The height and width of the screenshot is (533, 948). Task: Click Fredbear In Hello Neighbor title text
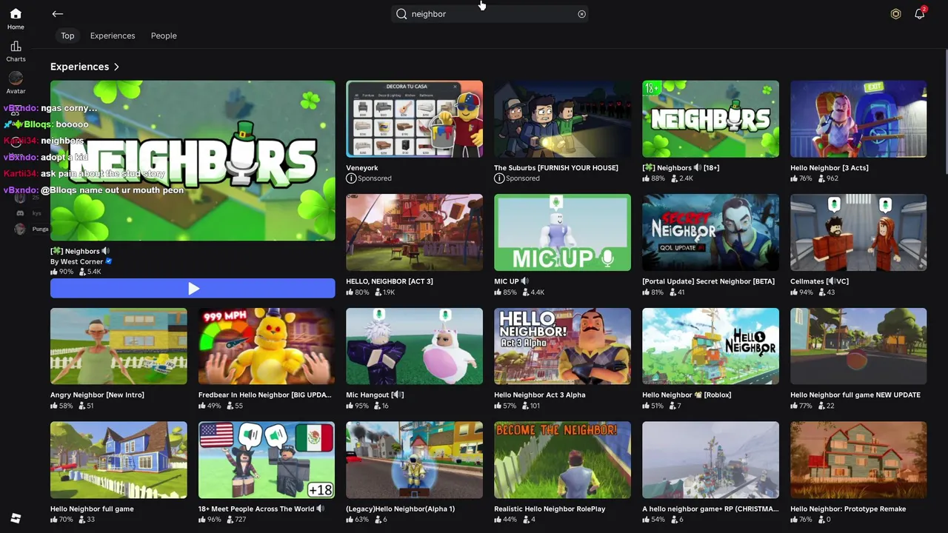tap(265, 395)
